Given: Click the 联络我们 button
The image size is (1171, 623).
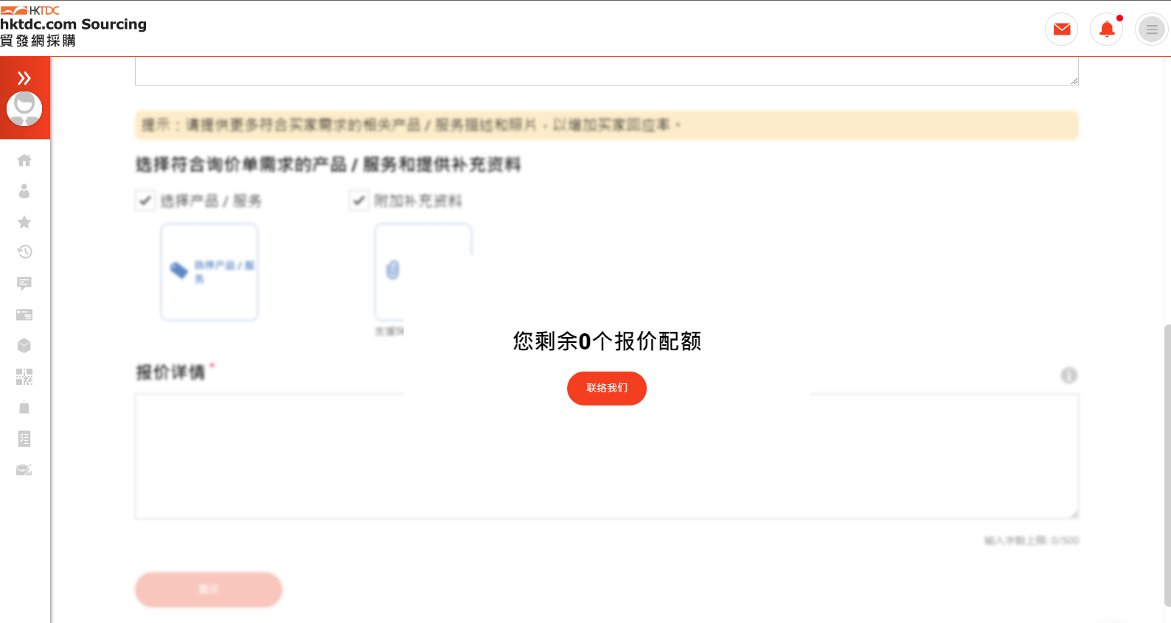Looking at the screenshot, I should (607, 389).
